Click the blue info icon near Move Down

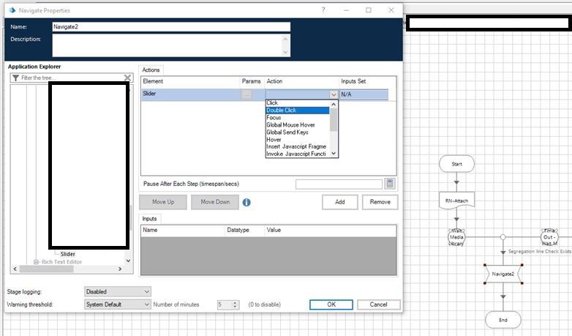point(247,202)
